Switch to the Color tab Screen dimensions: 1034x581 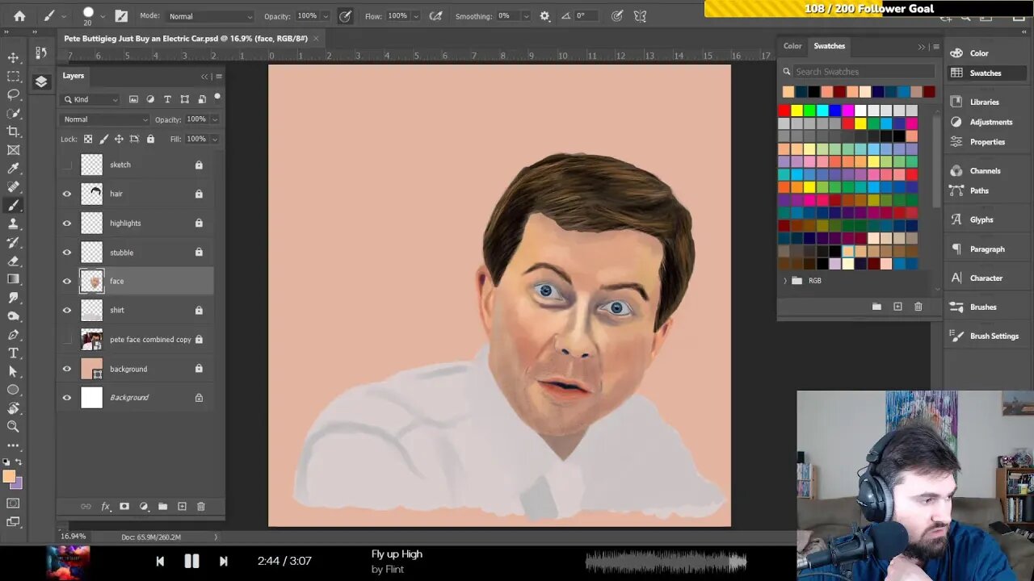(x=792, y=46)
